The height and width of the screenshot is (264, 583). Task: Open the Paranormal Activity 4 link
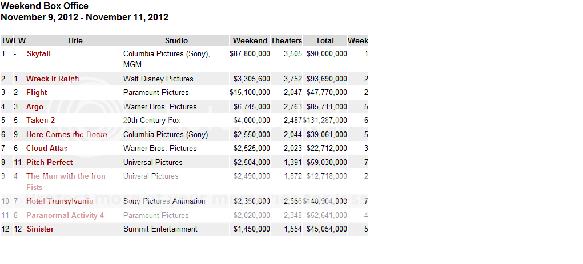click(65, 215)
